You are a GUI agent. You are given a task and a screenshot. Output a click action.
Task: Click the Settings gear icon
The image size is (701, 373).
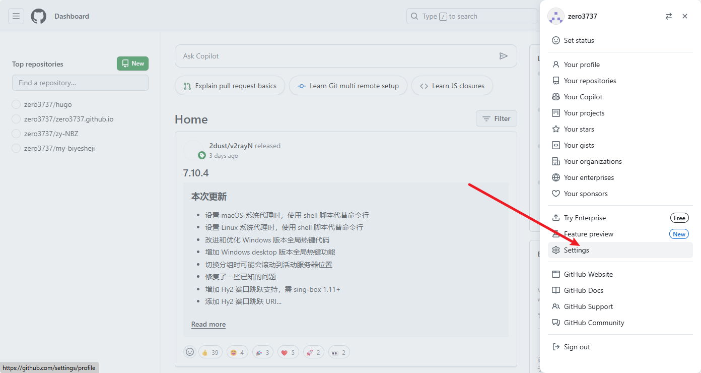click(556, 250)
